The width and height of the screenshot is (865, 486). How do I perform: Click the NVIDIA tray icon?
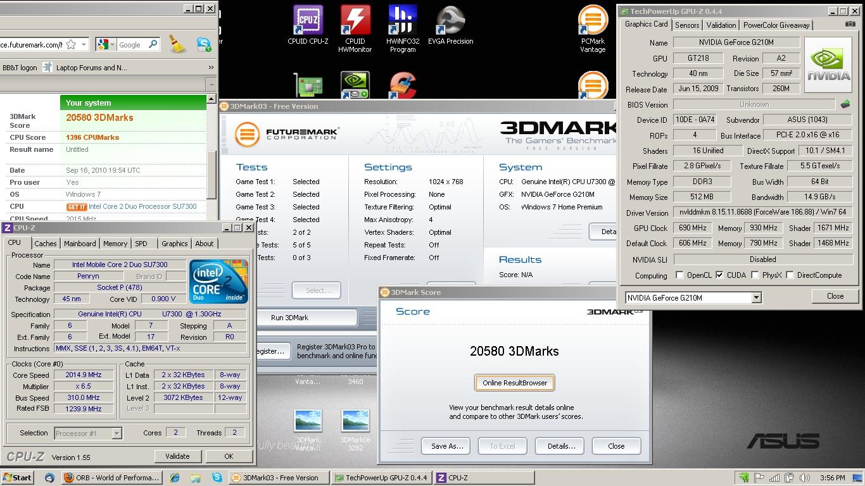[x=744, y=478]
